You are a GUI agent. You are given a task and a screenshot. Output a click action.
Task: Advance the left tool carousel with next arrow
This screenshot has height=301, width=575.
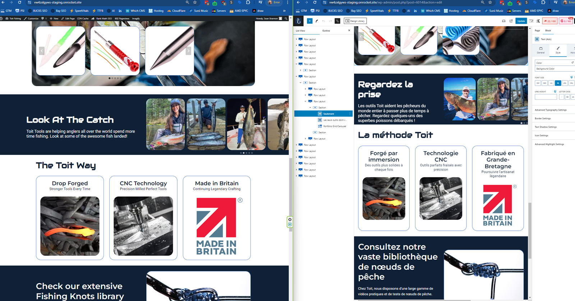(188, 51)
